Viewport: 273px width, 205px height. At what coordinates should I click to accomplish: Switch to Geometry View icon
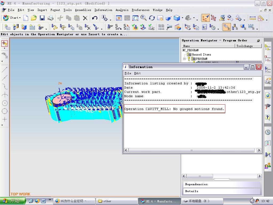[243, 27]
